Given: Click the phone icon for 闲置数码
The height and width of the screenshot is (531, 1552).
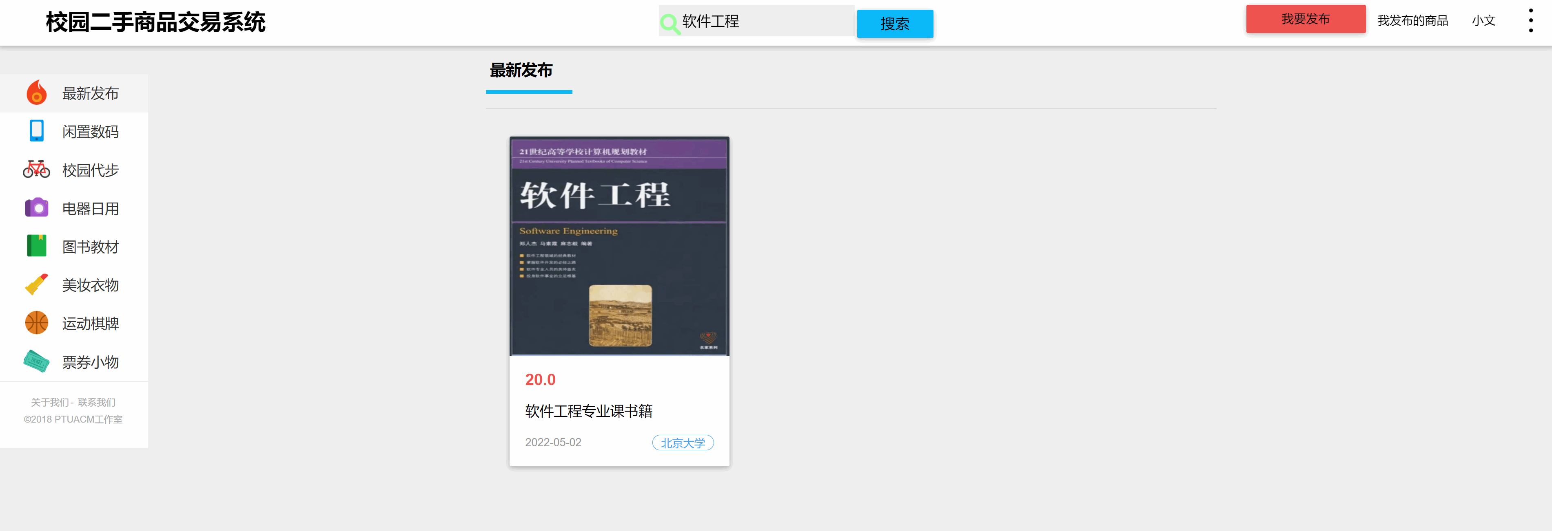Looking at the screenshot, I should (37, 131).
